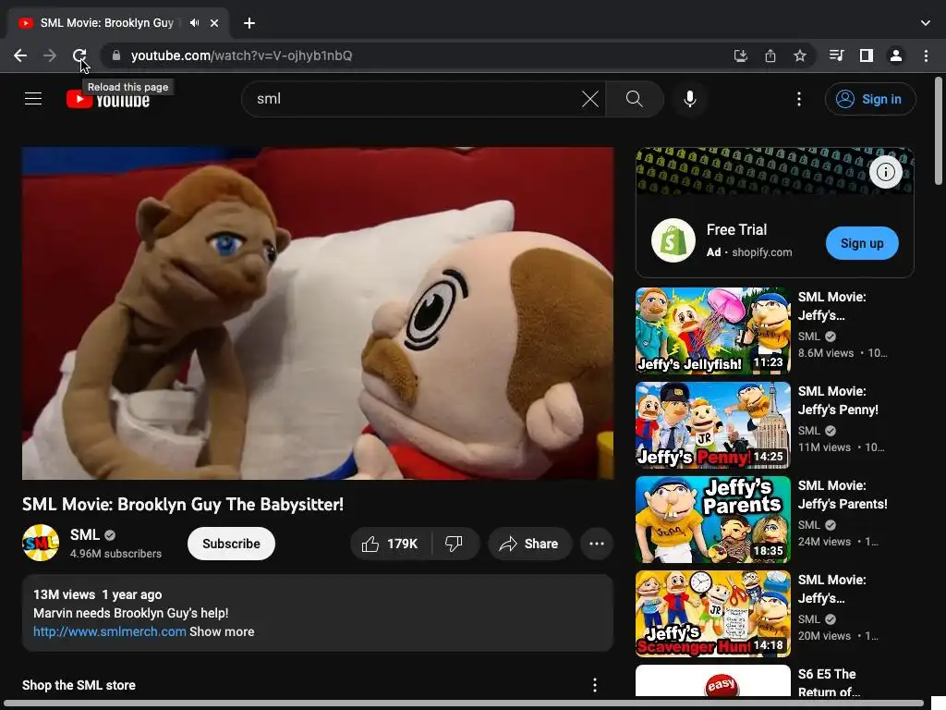
Task: Click the title SML Movie: Jeffy's Penny!
Action: point(838,400)
